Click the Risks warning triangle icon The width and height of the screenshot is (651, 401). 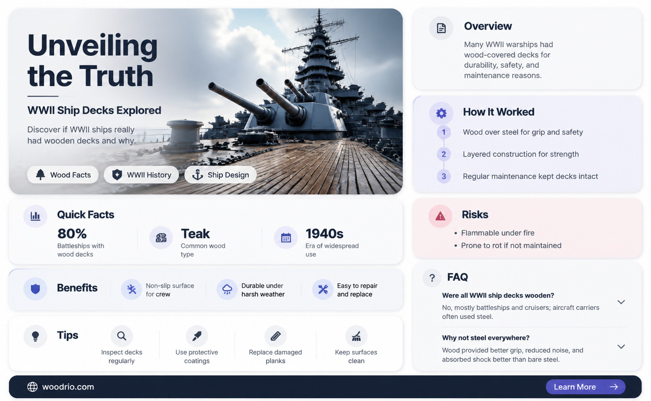pyautogui.click(x=440, y=216)
